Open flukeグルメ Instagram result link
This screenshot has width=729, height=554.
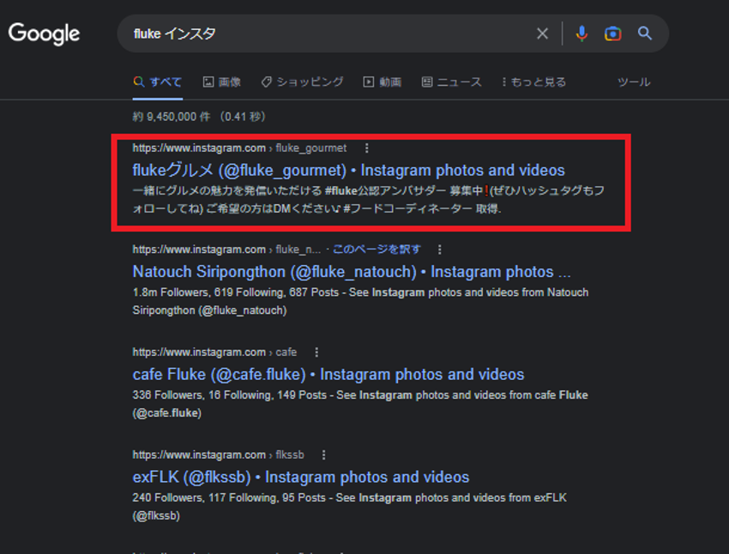tap(348, 170)
